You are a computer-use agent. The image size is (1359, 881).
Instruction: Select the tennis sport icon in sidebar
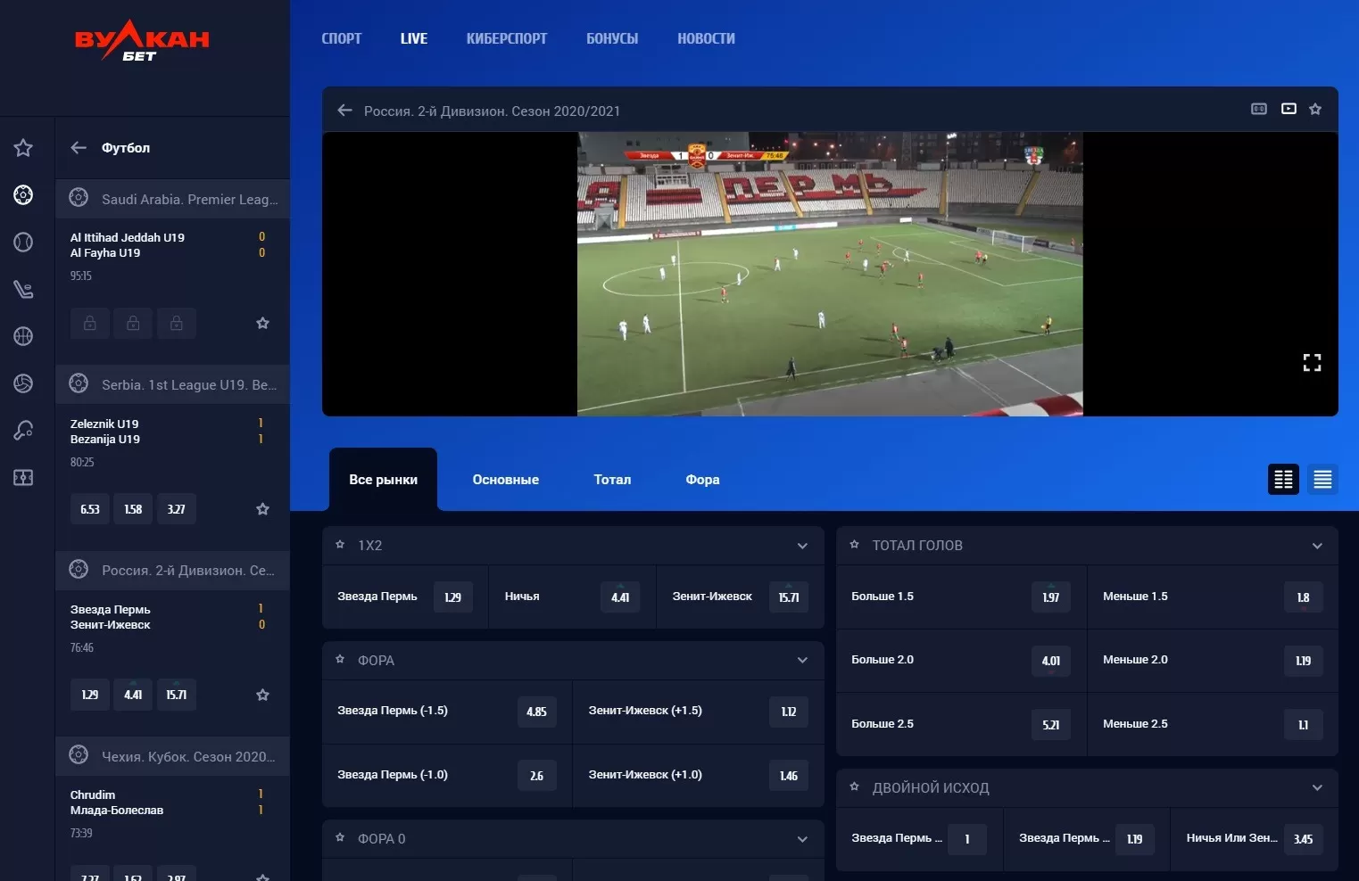[23, 242]
